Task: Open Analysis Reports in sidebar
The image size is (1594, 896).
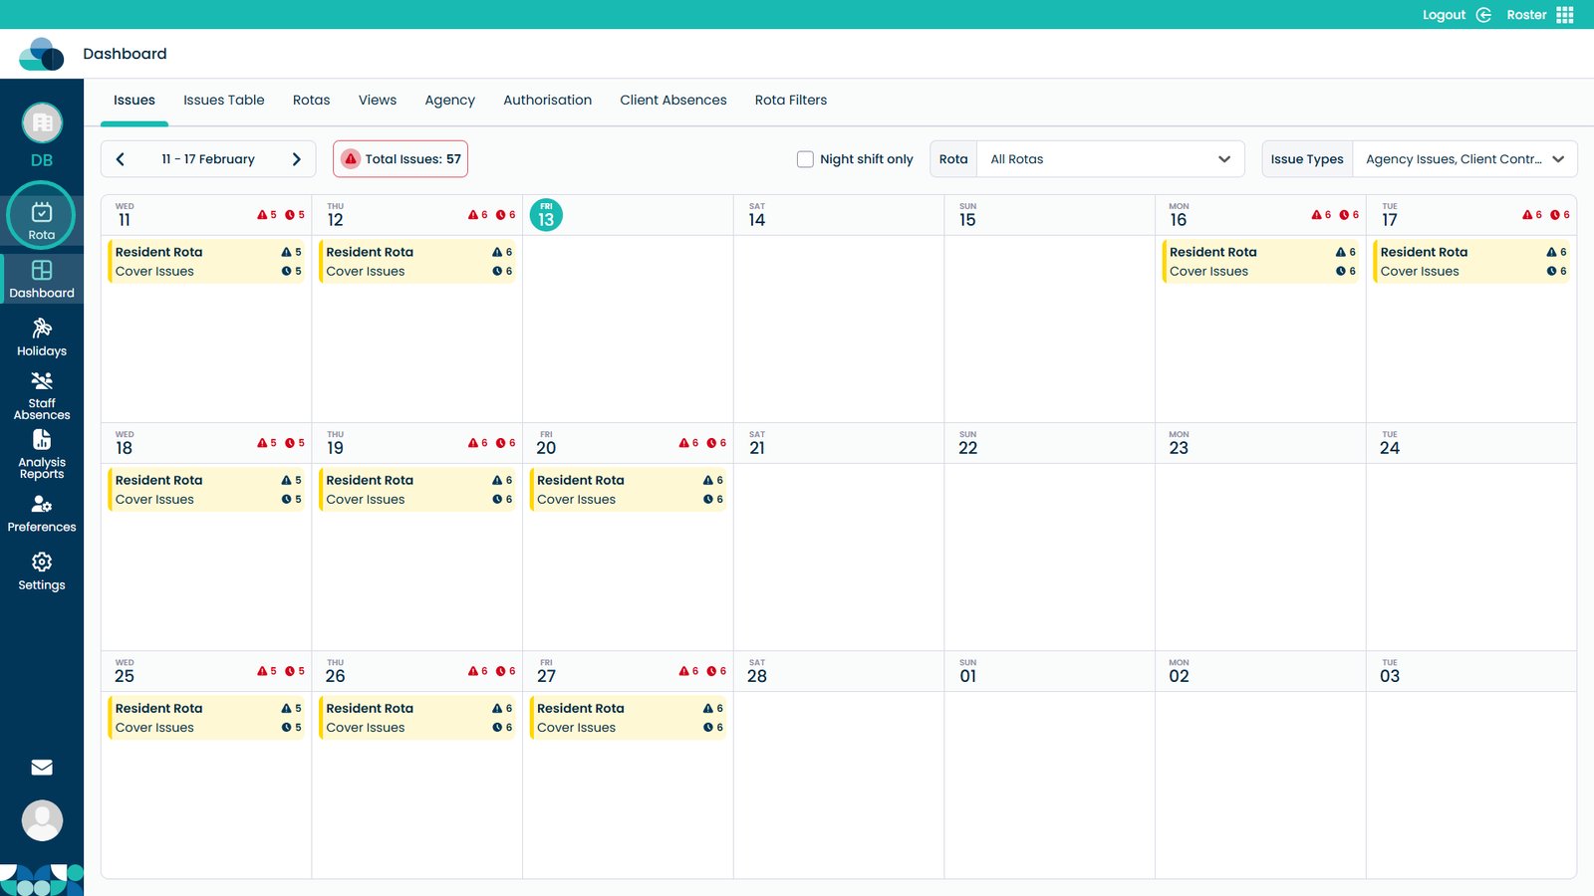Action: (x=42, y=454)
